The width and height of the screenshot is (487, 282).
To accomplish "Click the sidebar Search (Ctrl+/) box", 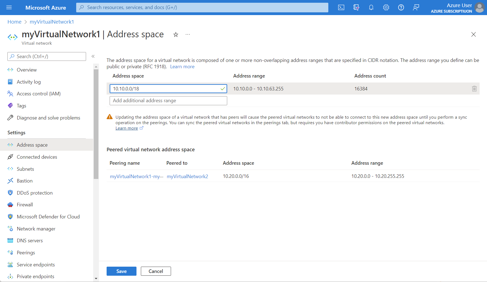I will 47,56.
